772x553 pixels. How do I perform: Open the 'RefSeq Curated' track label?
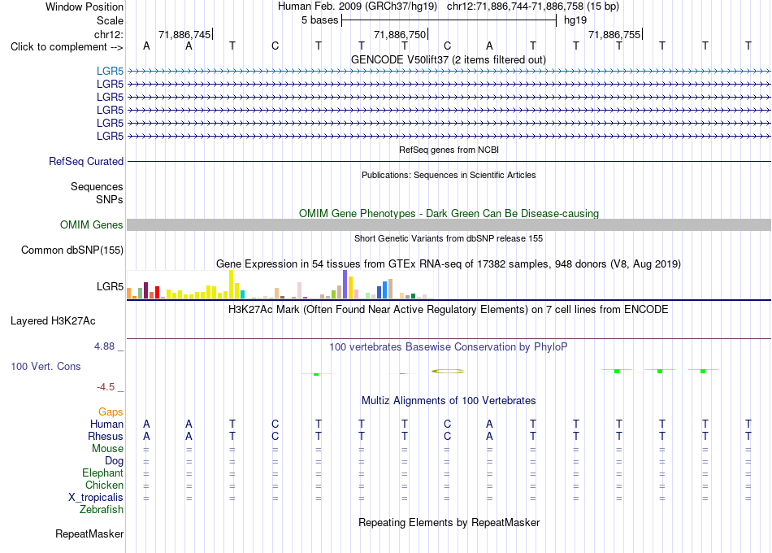[x=86, y=161]
